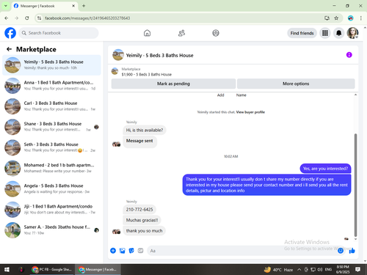Open the account profile picture menu
Image resolution: width=367 pixels, height=275 pixels.
point(352,33)
